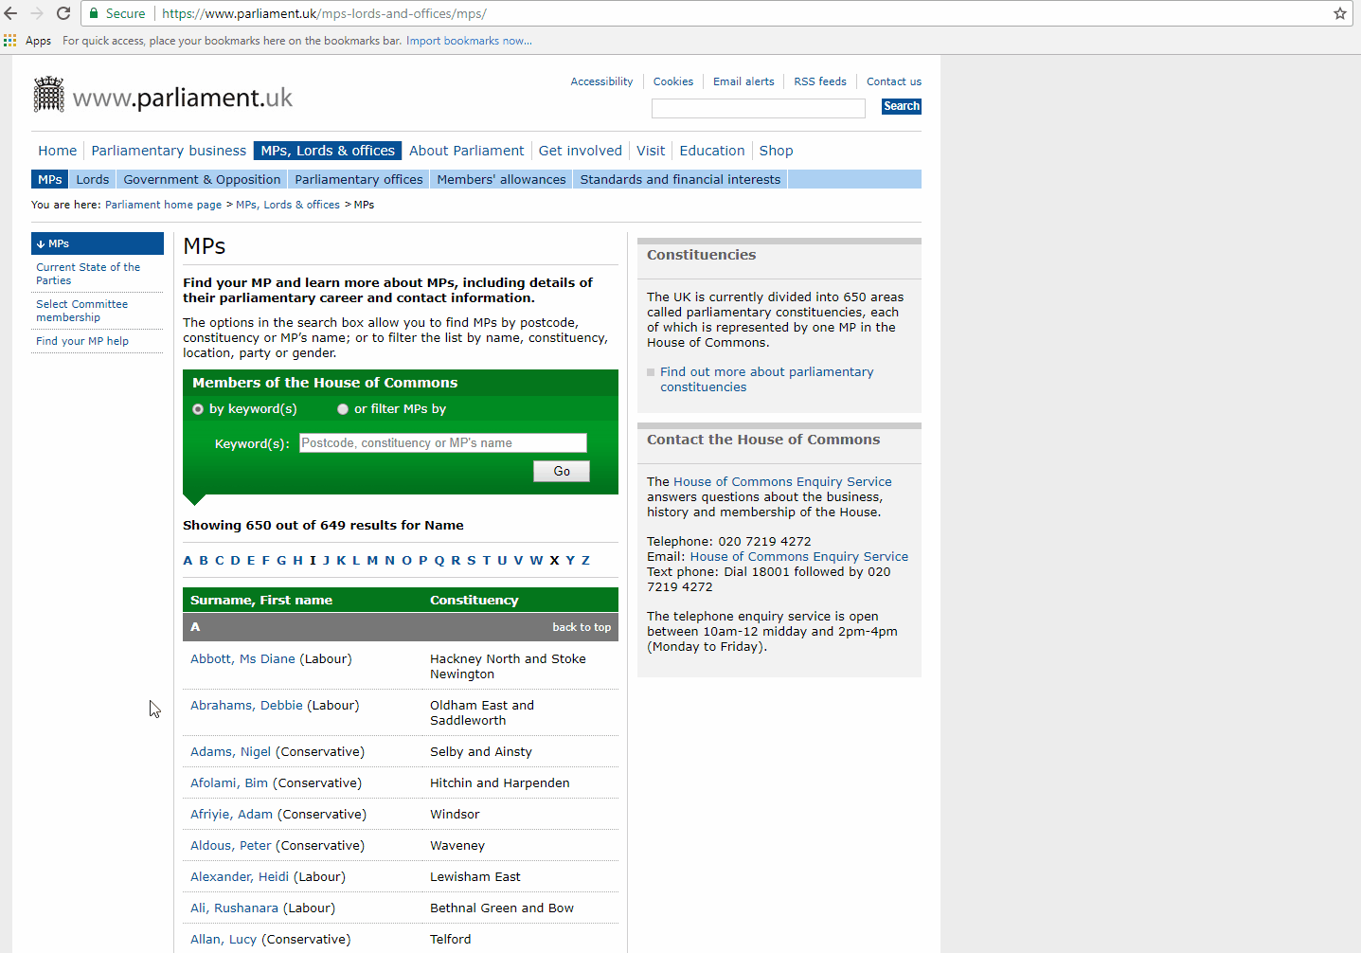Click the Parliament portcullis logo
This screenshot has width=1361, height=953.
49,95
